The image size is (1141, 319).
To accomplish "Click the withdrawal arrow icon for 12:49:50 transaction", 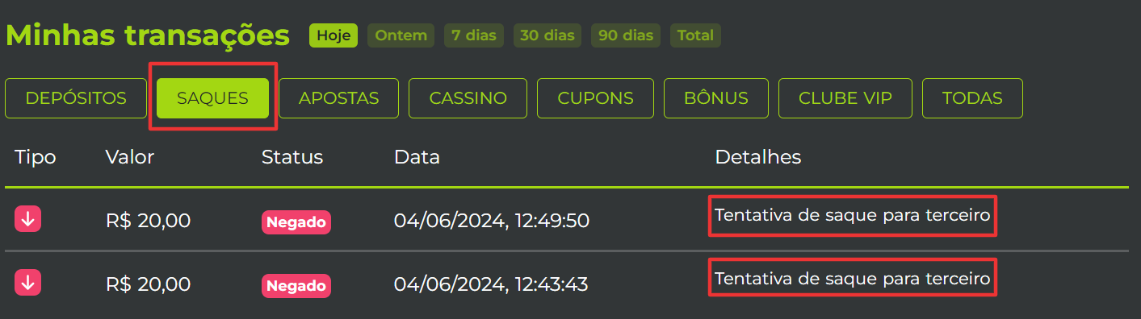I will (x=27, y=219).
